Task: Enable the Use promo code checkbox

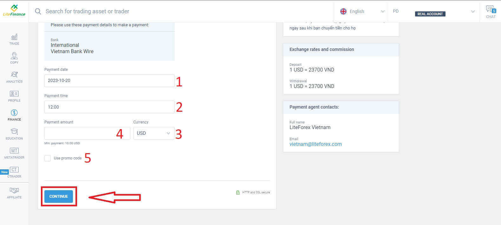Action: pyautogui.click(x=48, y=158)
